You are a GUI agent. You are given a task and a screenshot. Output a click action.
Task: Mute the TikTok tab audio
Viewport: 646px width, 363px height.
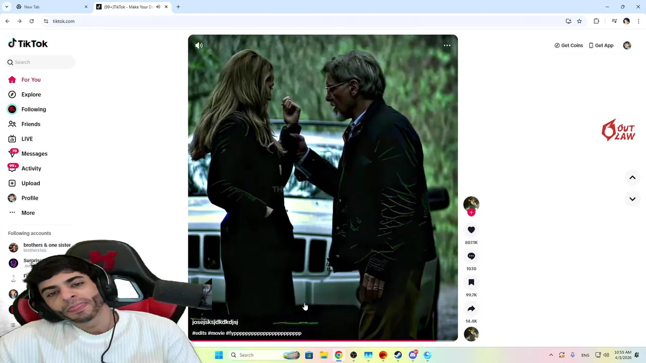coord(158,7)
